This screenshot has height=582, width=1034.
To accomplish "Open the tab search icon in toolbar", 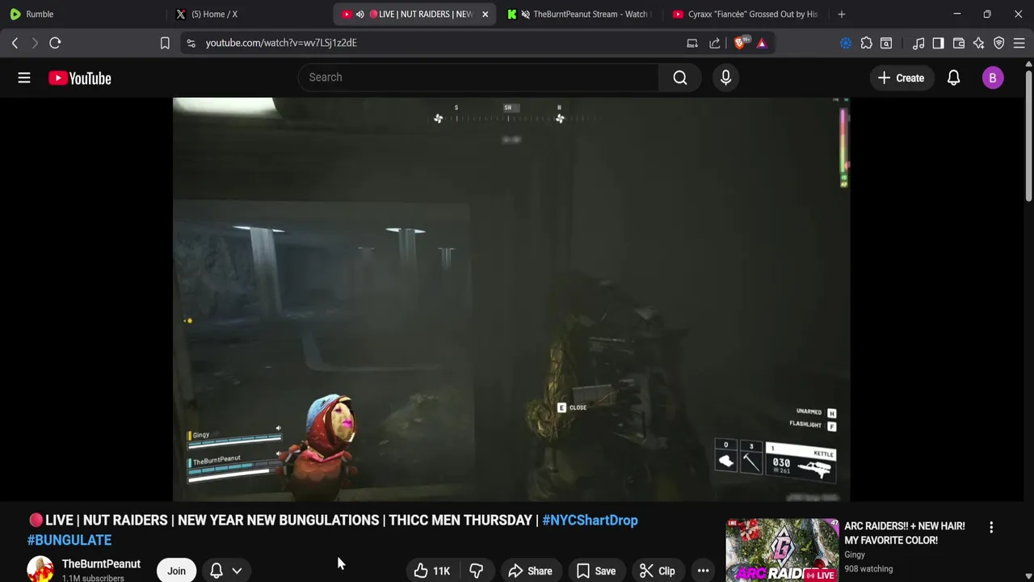I will pyautogui.click(x=886, y=43).
